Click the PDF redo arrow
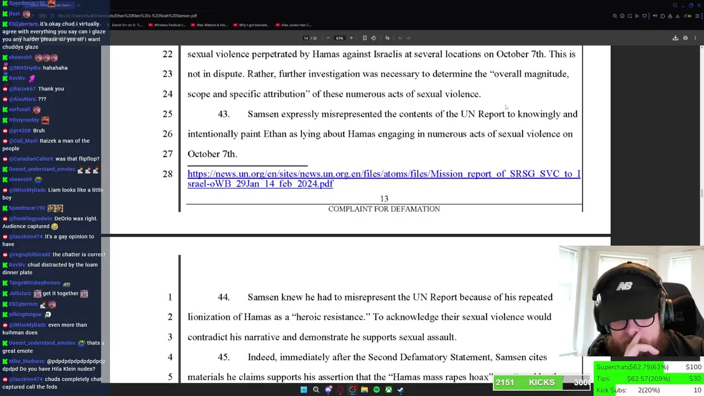704x396 pixels. pos(409,38)
